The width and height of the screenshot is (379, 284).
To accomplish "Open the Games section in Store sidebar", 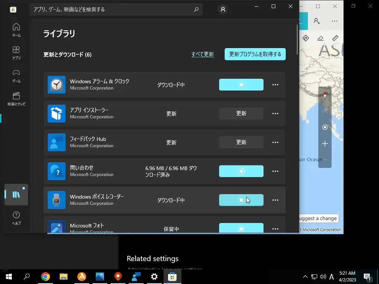I will pyautogui.click(x=16, y=76).
